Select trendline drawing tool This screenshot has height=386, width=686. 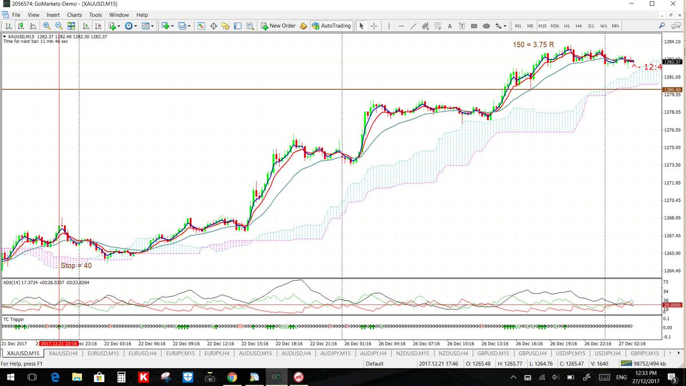413,26
